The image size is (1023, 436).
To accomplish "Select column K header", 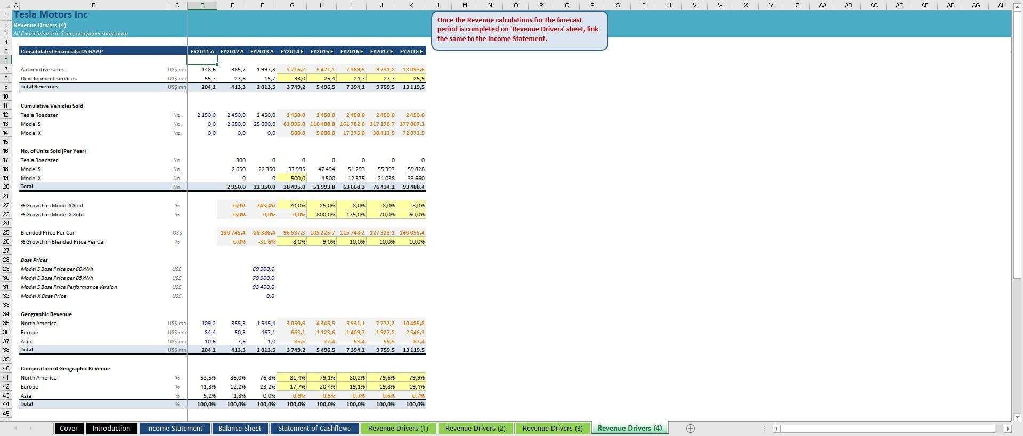I will pyautogui.click(x=411, y=5).
